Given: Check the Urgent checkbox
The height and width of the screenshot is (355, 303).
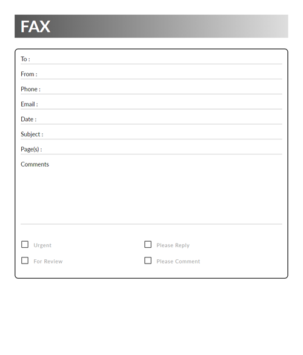Looking at the screenshot, I should pyautogui.click(x=25, y=245).
